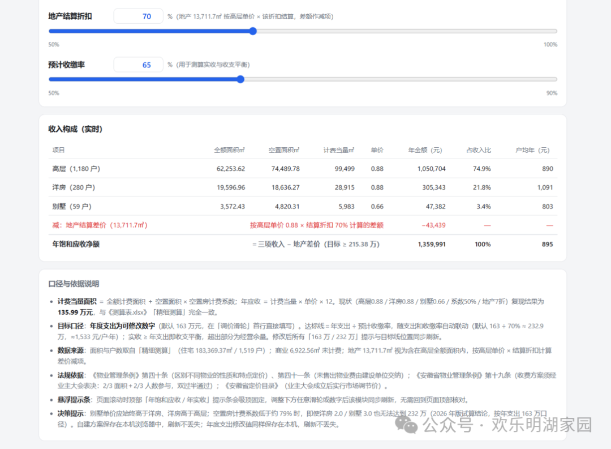Click the 收入构成（实时） heading
This screenshot has height=449, width=611.
pos(75,129)
